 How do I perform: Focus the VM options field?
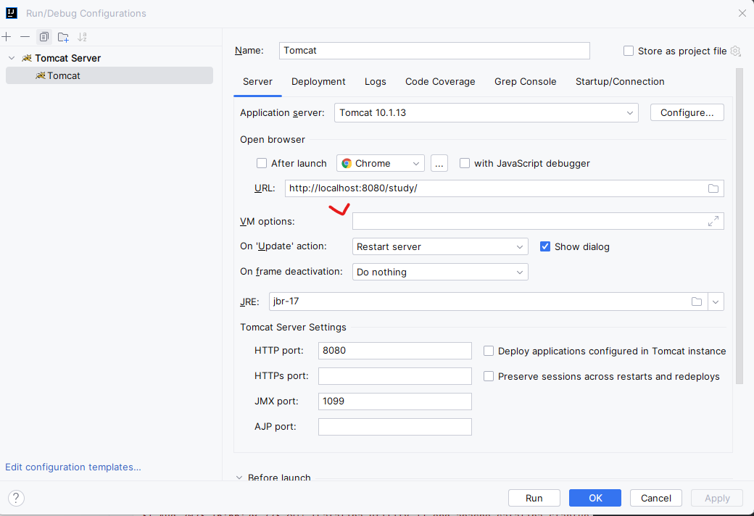point(538,221)
